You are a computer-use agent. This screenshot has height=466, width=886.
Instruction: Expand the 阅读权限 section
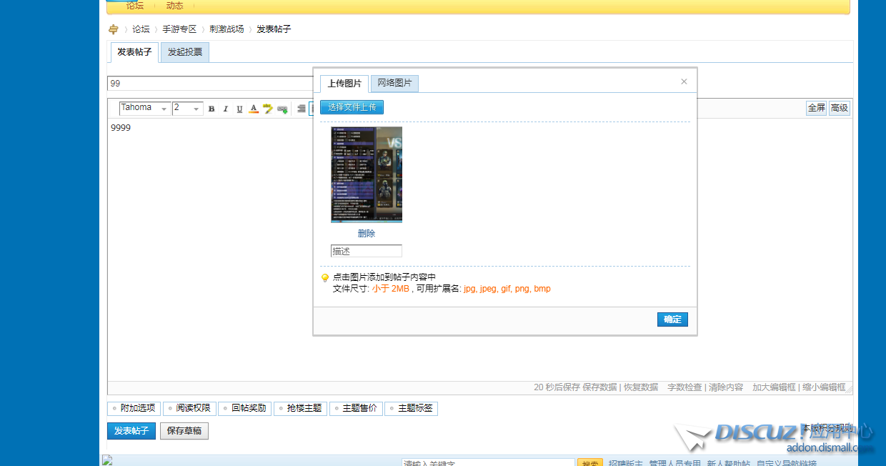pyautogui.click(x=189, y=408)
